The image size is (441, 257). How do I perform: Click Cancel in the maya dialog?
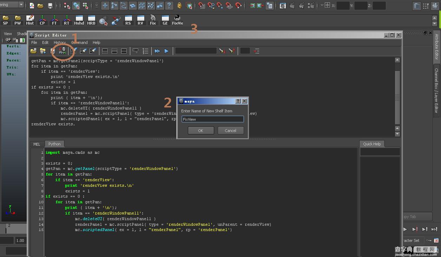(x=230, y=131)
